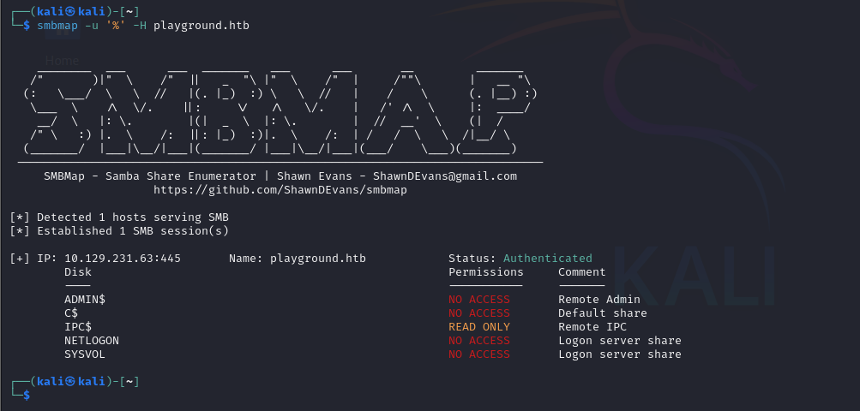Image resolution: width=860 pixels, height=411 pixels.
Task: Click the ADMIN$ share name
Action: (x=85, y=299)
